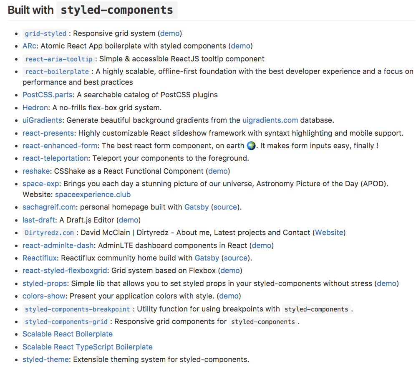
Task: Click the earth globe emoji
Action: tap(251, 146)
